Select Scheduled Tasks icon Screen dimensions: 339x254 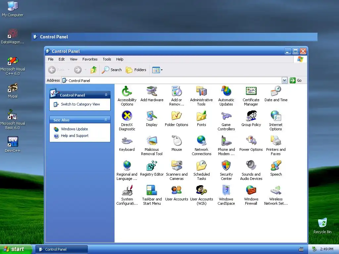tap(201, 166)
